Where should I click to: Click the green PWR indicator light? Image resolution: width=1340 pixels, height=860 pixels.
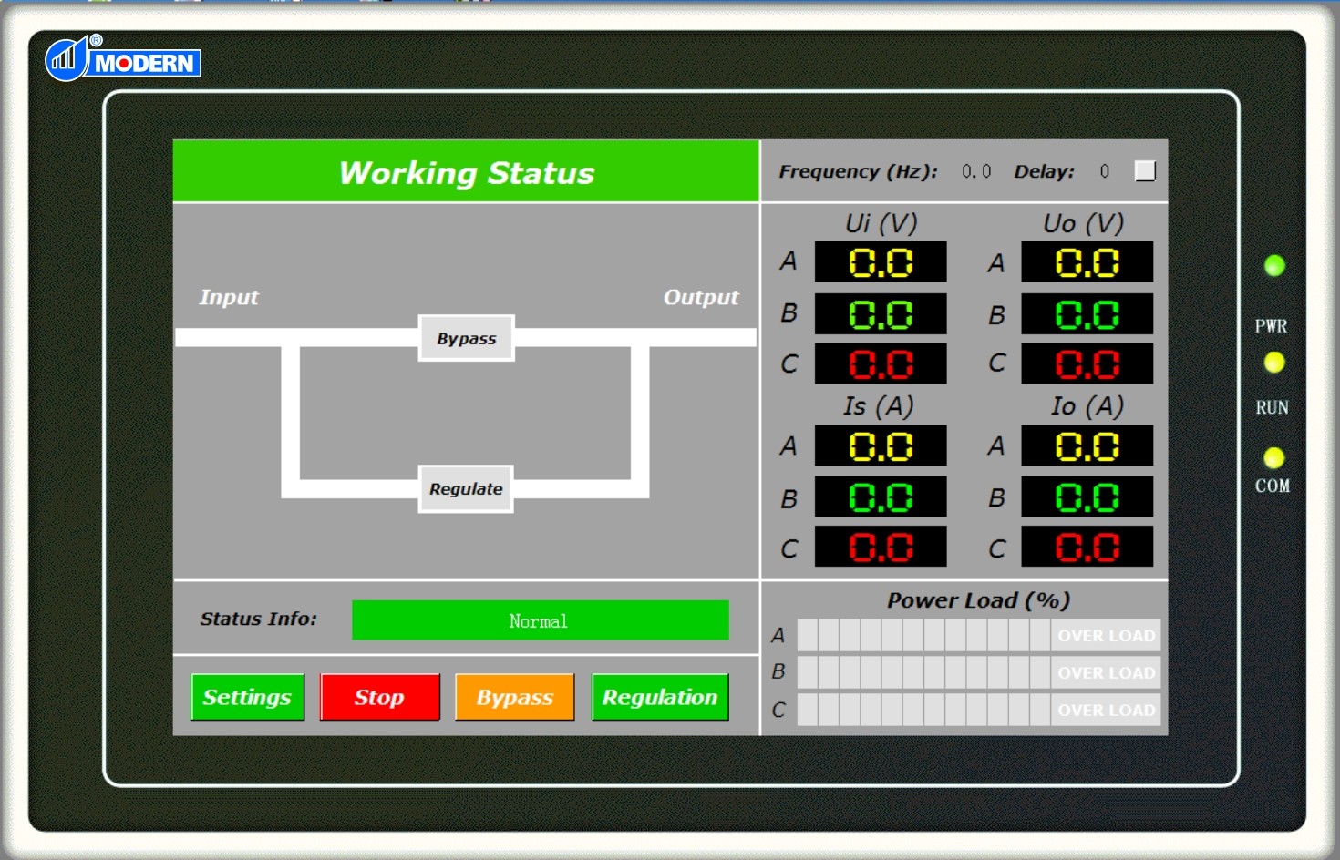click(x=1274, y=265)
